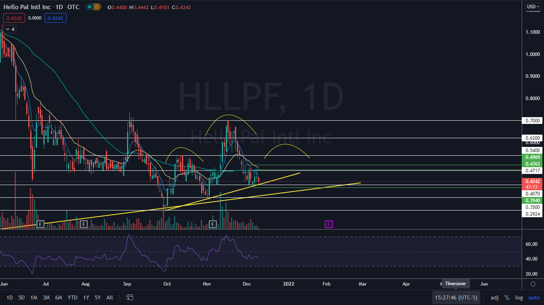Click the green market status dot indicator
Image resolution: width=544 pixels, height=305 pixels.
click(90, 7)
